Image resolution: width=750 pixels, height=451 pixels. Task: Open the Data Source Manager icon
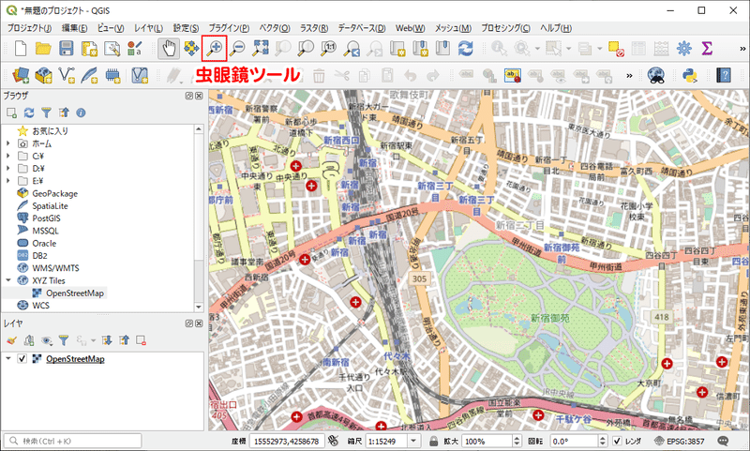tap(21, 75)
